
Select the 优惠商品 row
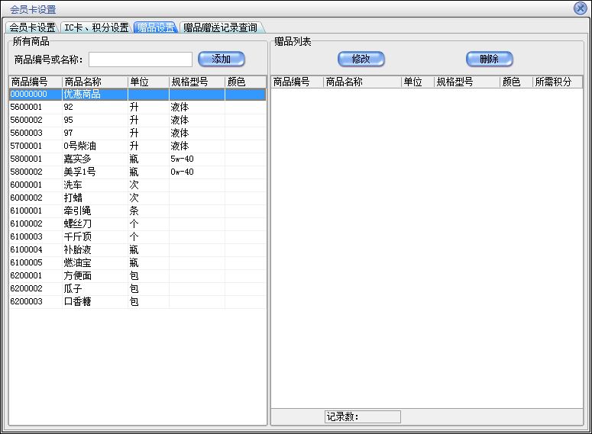[x=82, y=95]
